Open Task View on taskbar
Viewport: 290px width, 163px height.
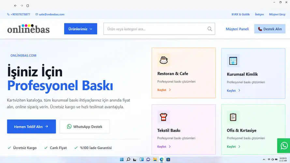tap(135, 159)
